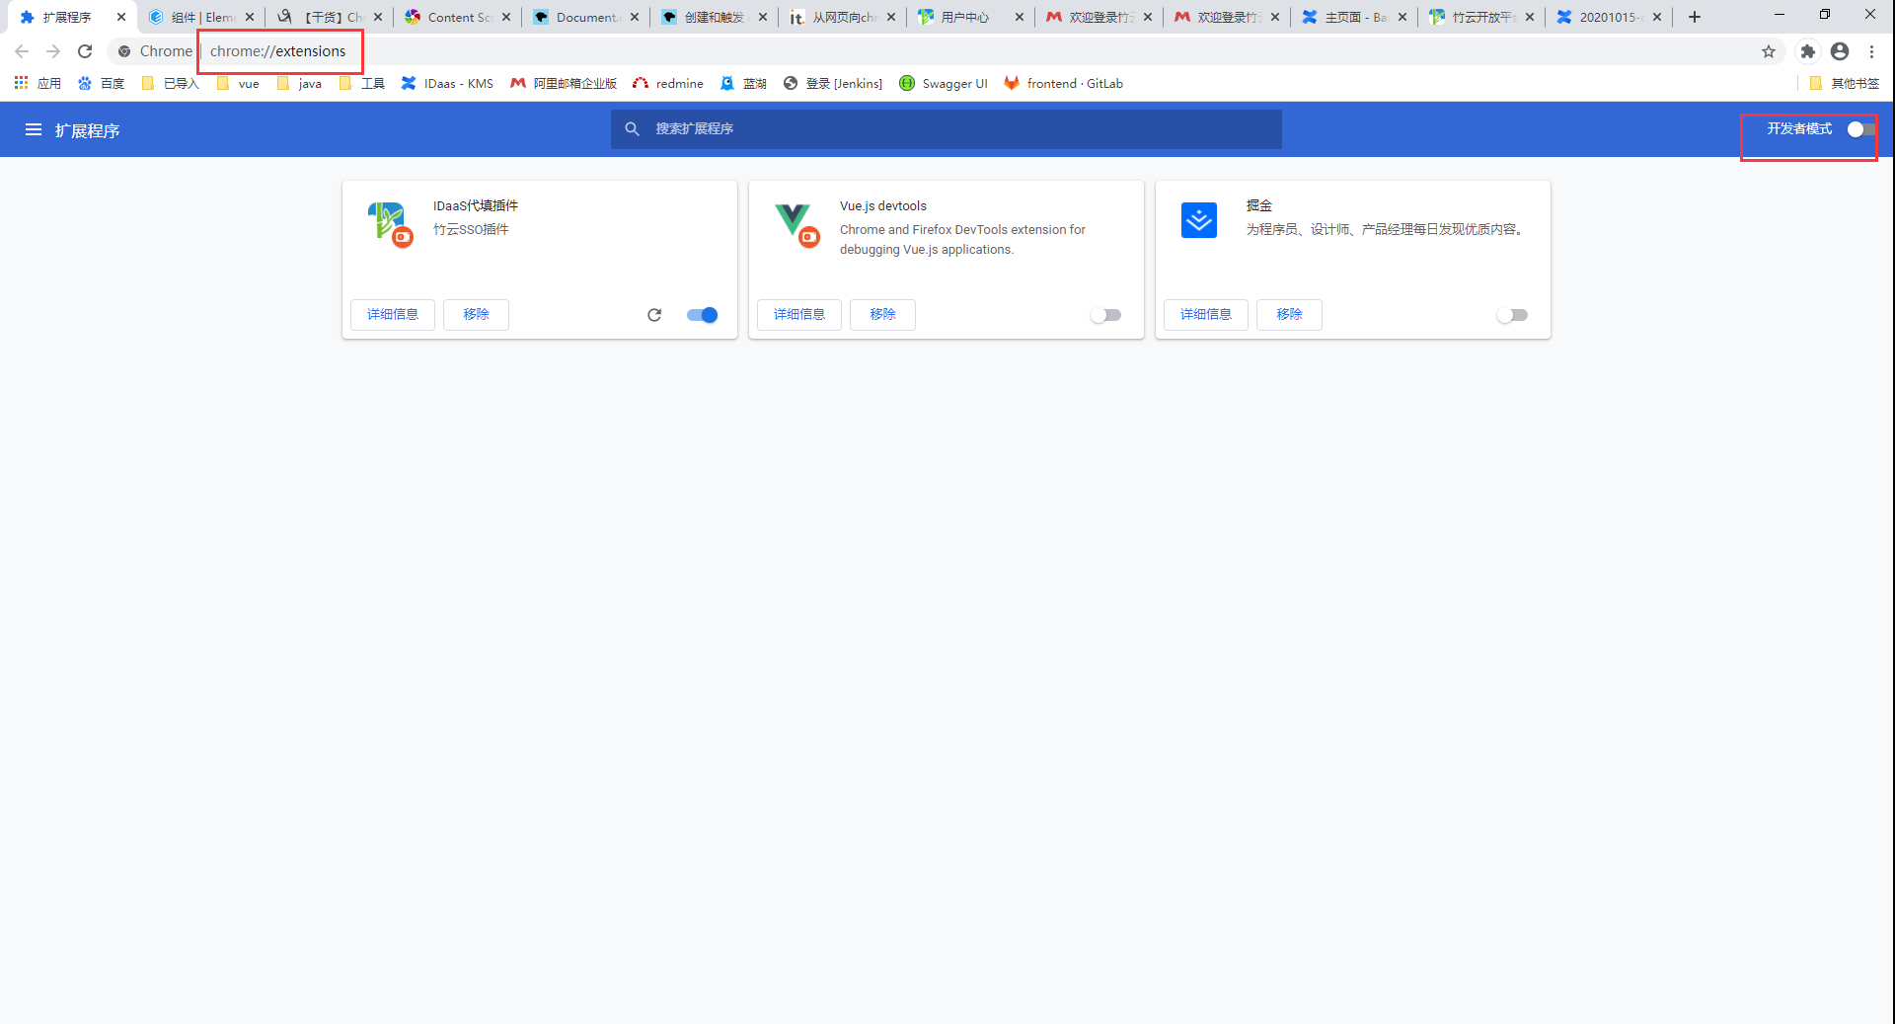
Task: Open 详细信息 for 掘金 extension
Action: click(x=1206, y=315)
